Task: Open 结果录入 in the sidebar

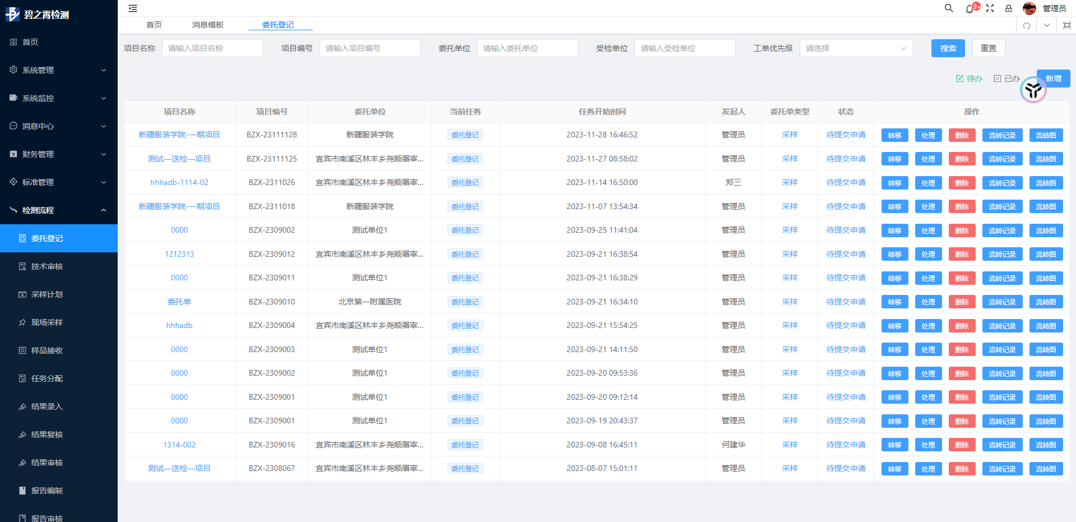Action: click(59, 406)
